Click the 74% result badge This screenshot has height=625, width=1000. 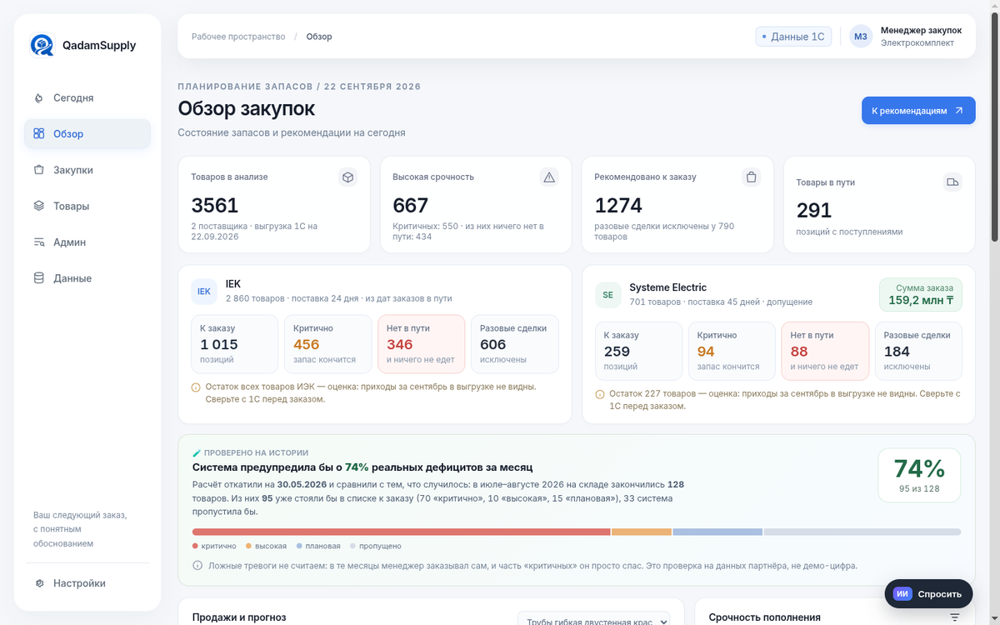coord(919,475)
